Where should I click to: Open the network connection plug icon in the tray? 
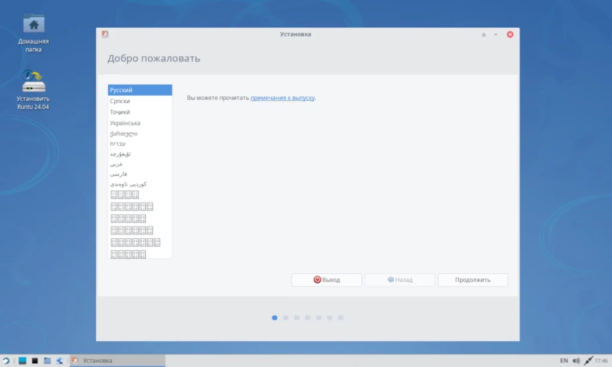[x=588, y=361]
